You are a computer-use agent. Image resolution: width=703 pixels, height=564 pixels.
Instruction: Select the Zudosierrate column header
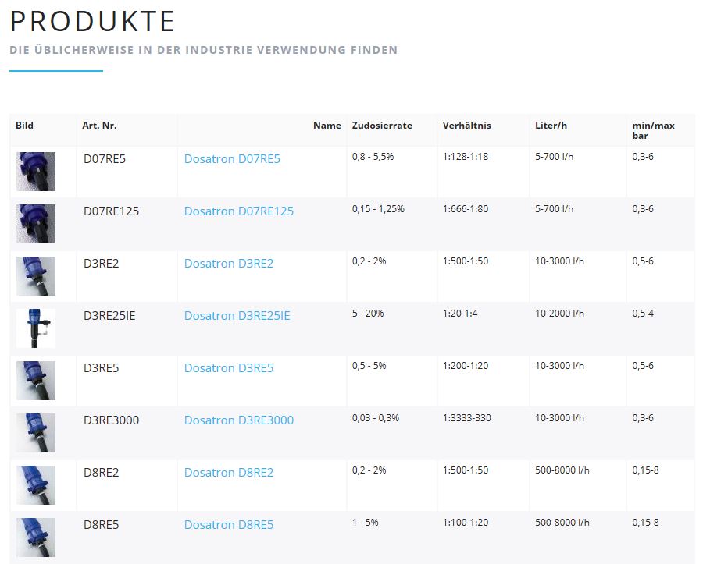pyautogui.click(x=382, y=126)
